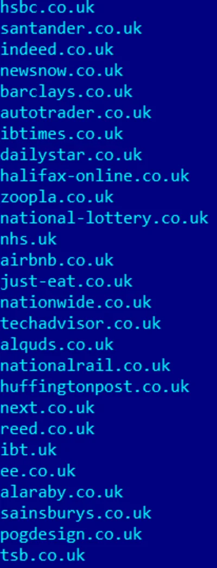
Task: Select national-lottery.co.uk text
Action: 104,218
